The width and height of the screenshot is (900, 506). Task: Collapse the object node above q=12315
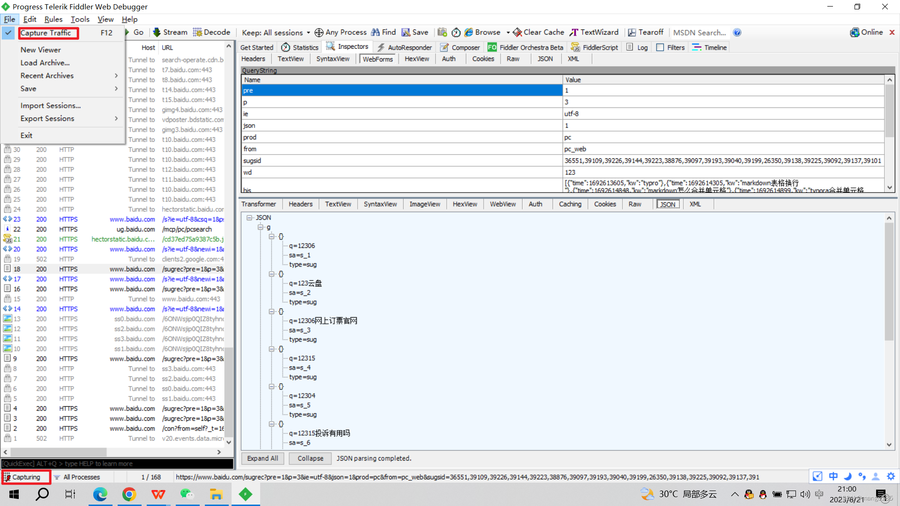tap(271, 349)
